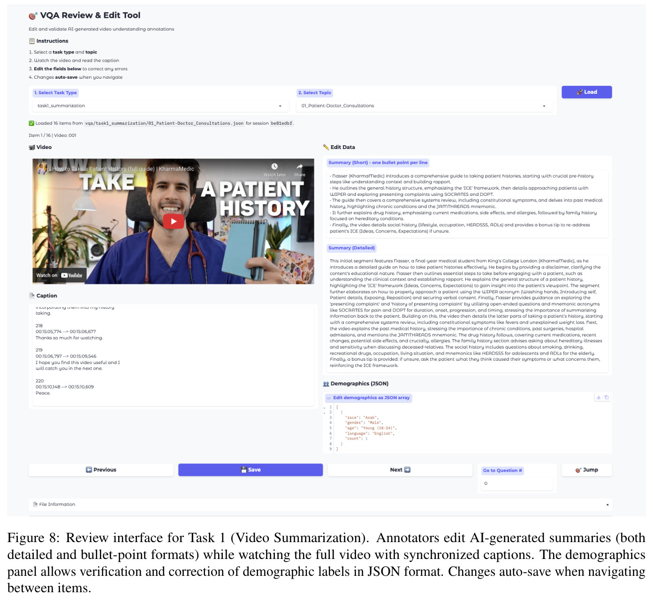Click the download icon in demographics JSON editor
Viewport: 653px width, 603px height.
tap(599, 397)
